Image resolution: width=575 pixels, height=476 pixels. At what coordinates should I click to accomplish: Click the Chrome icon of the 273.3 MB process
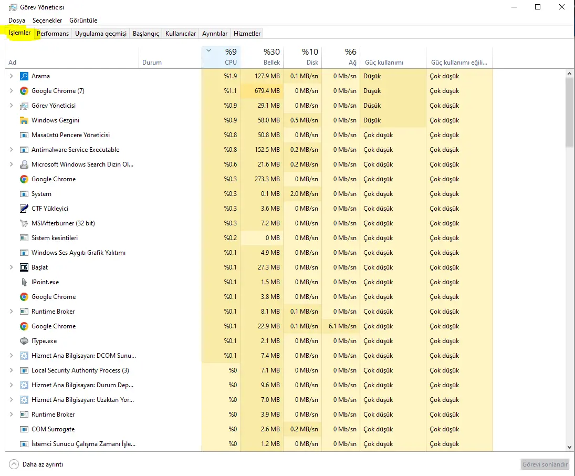tap(24, 179)
